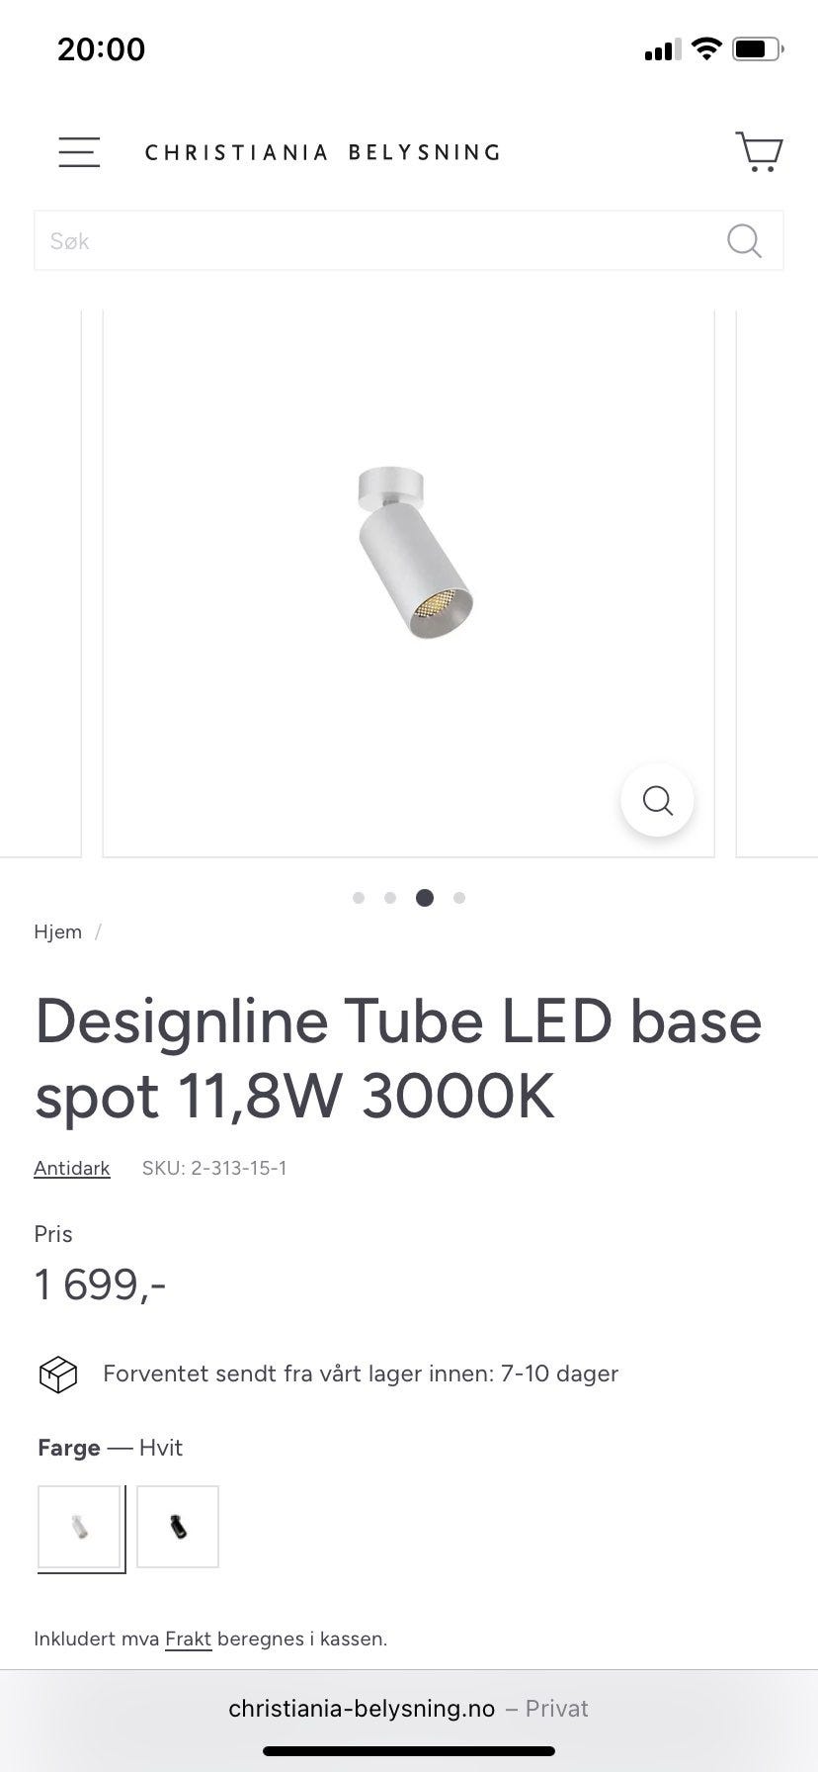Click the shipping box icon
Viewport: 818px width, 1772px height.
click(x=58, y=1374)
